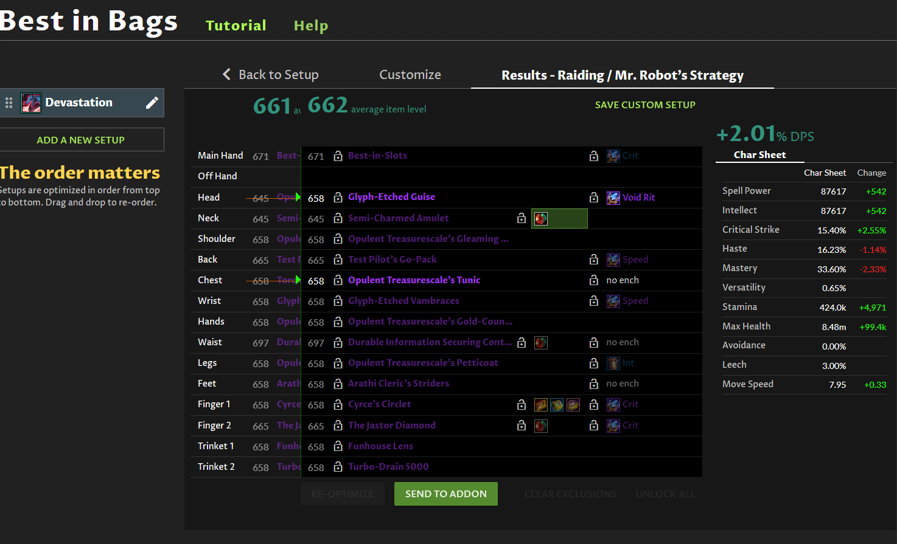Click third gem on Cyrce's Circlet
Image resolution: width=897 pixels, height=544 pixels.
click(x=573, y=404)
